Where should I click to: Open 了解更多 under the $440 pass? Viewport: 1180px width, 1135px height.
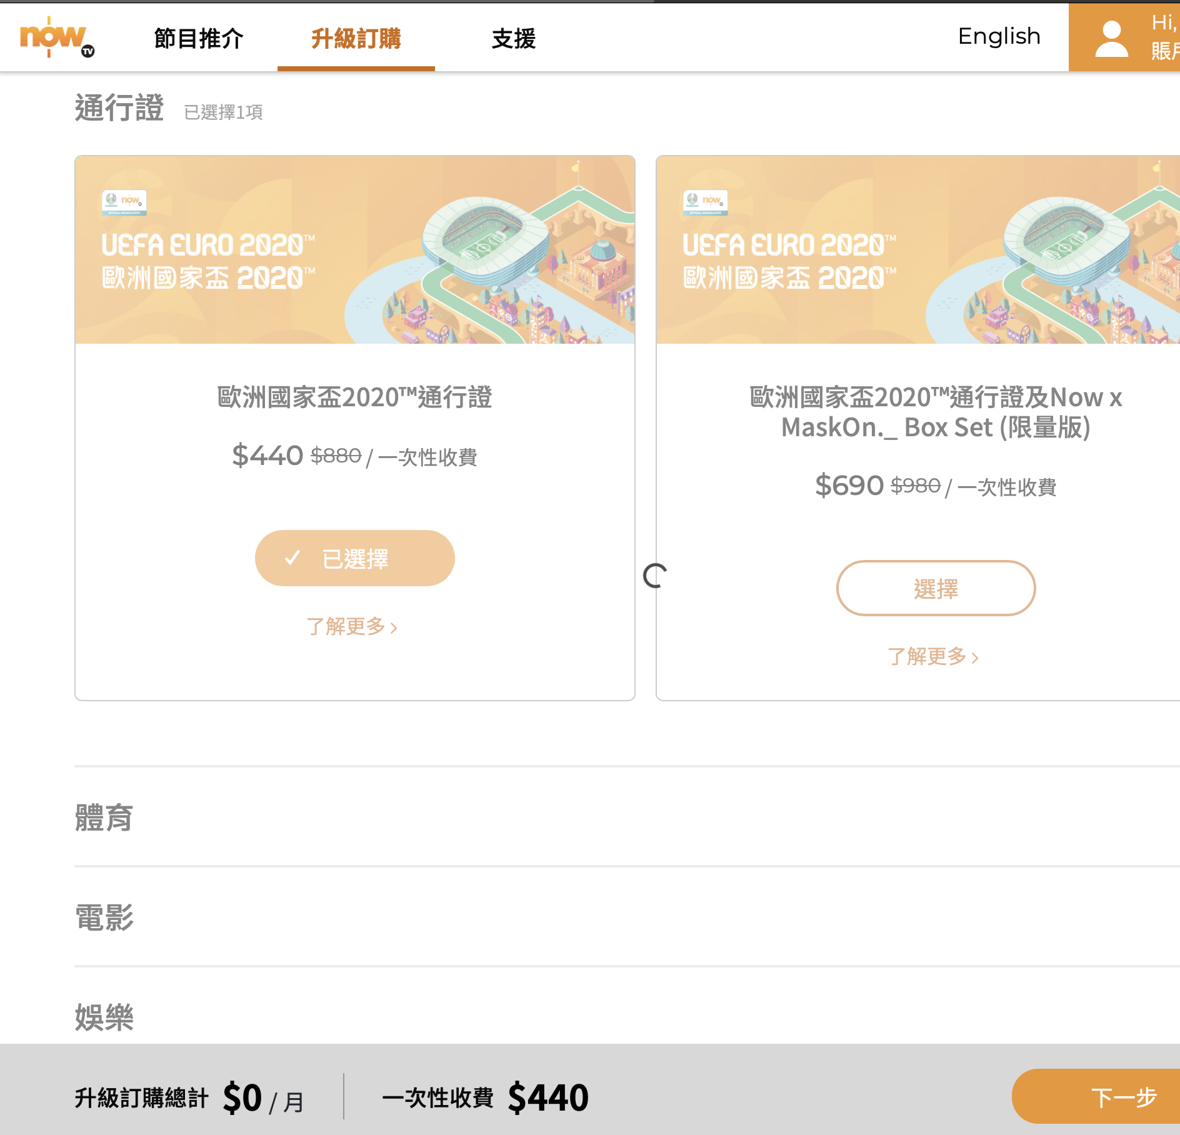tap(352, 626)
